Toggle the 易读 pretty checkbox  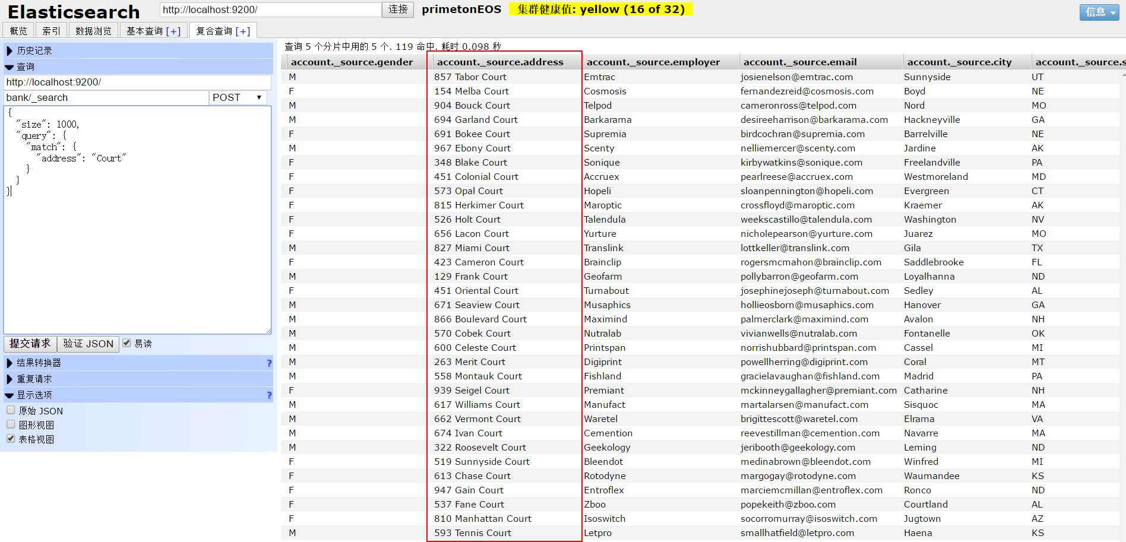click(x=126, y=343)
